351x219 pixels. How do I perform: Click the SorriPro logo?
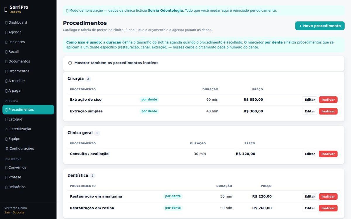(x=16, y=9)
